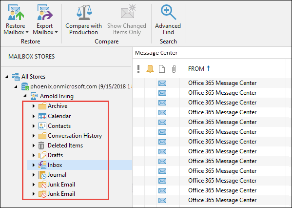Image resolution: width=292 pixels, height=208 pixels.
Task: Click the Restore Mailbox icon
Action: coord(16,12)
